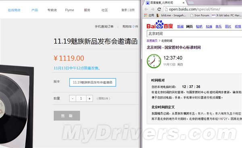Select Baidu 网页 category
Screen dimensions: 242x148
point(190,27)
